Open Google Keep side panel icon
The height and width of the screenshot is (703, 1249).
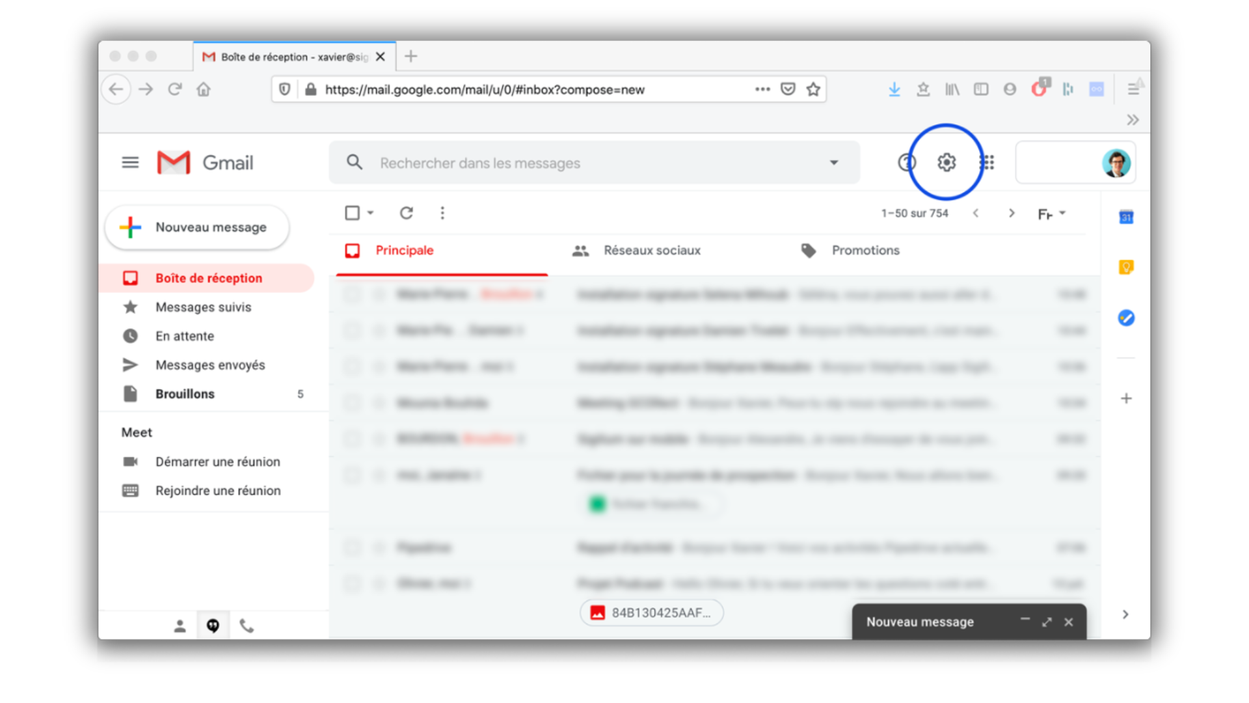[1126, 267]
